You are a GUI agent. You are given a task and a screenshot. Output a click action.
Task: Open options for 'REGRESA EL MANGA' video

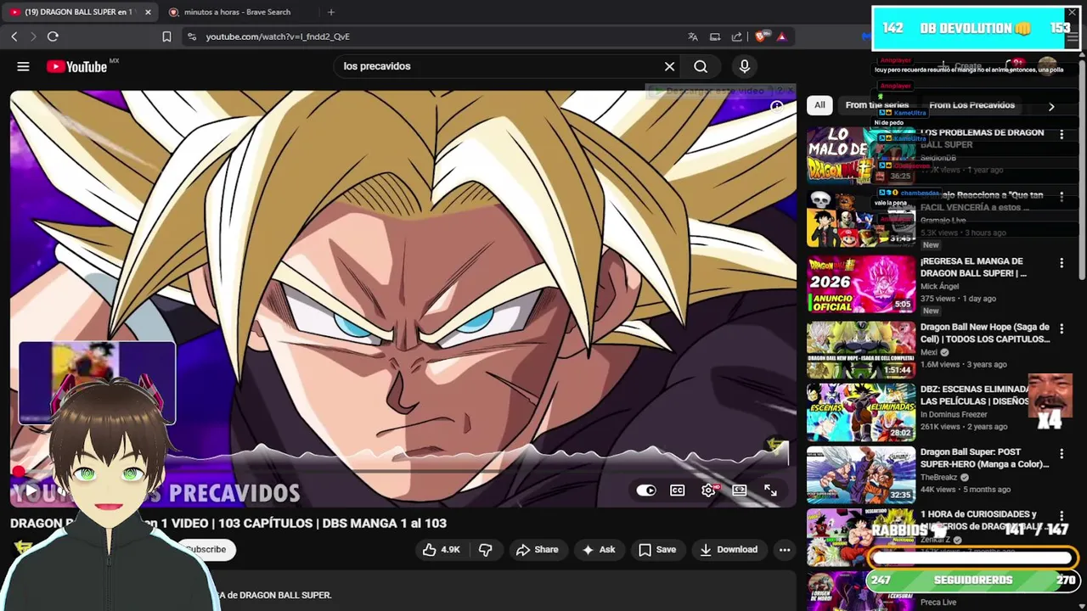[x=1061, y=263]
